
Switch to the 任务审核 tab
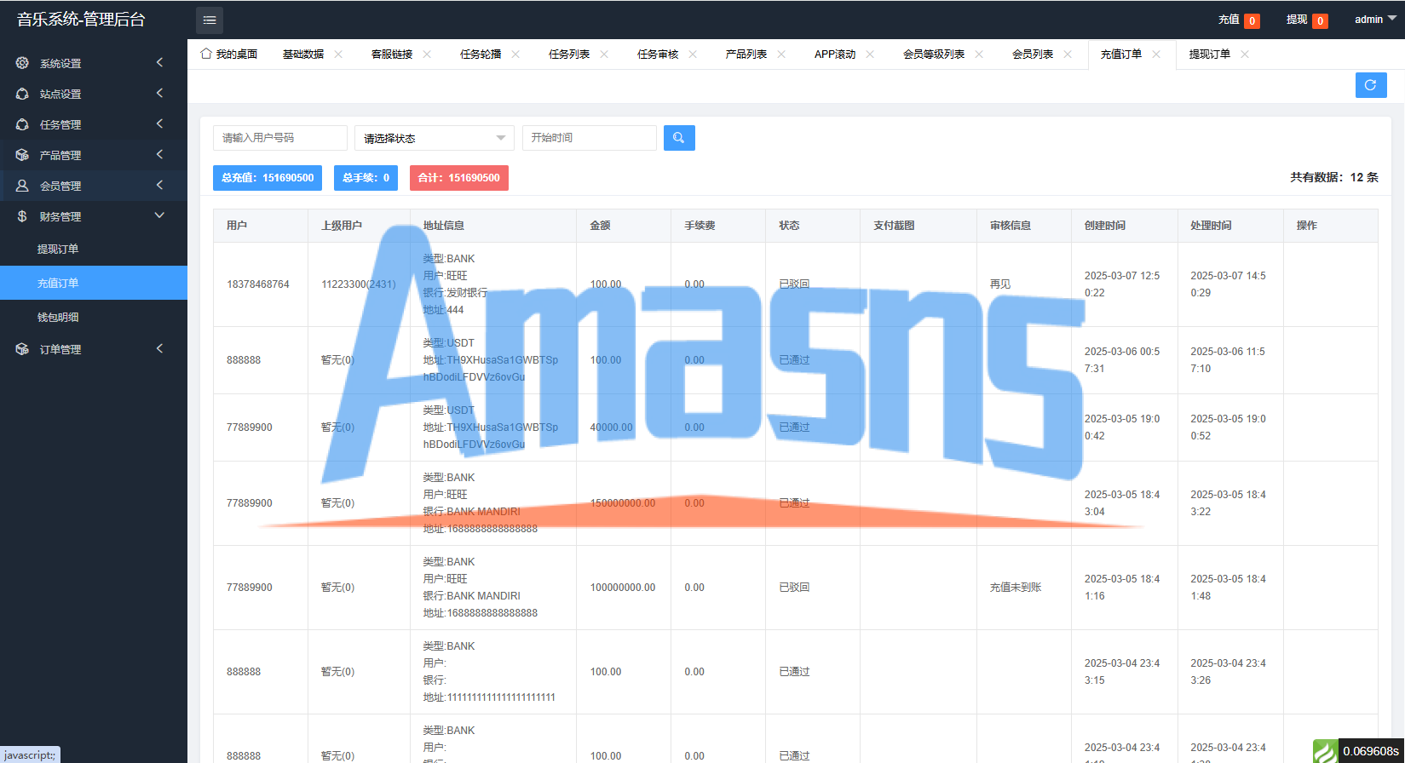[x=658, y=54]
